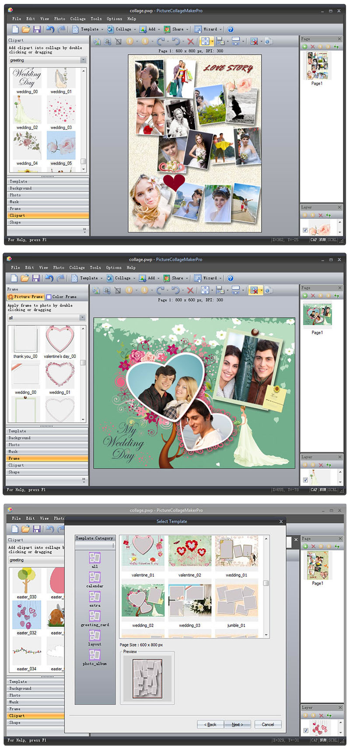Choose the greeting_card template category icon
350x755 pixels.
94,616
